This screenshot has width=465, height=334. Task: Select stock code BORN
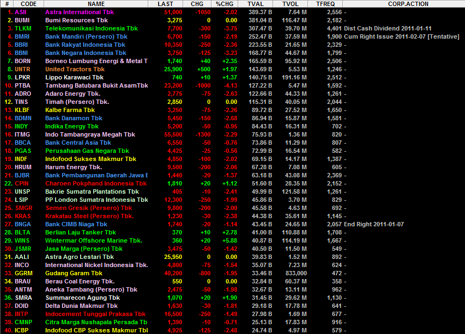22,61
